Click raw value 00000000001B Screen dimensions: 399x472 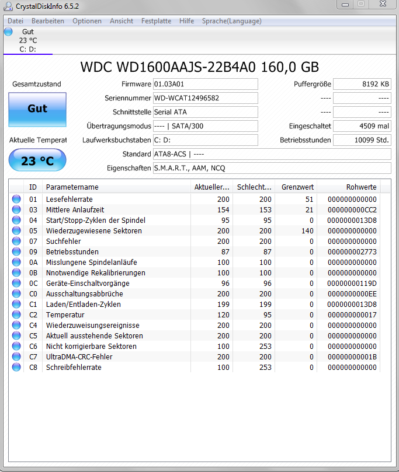point(352,356)
